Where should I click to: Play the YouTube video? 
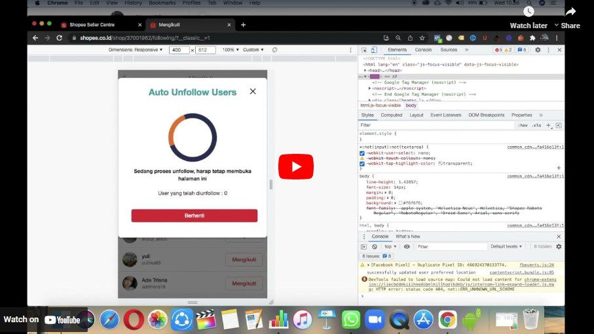click(x=296, y=166)
